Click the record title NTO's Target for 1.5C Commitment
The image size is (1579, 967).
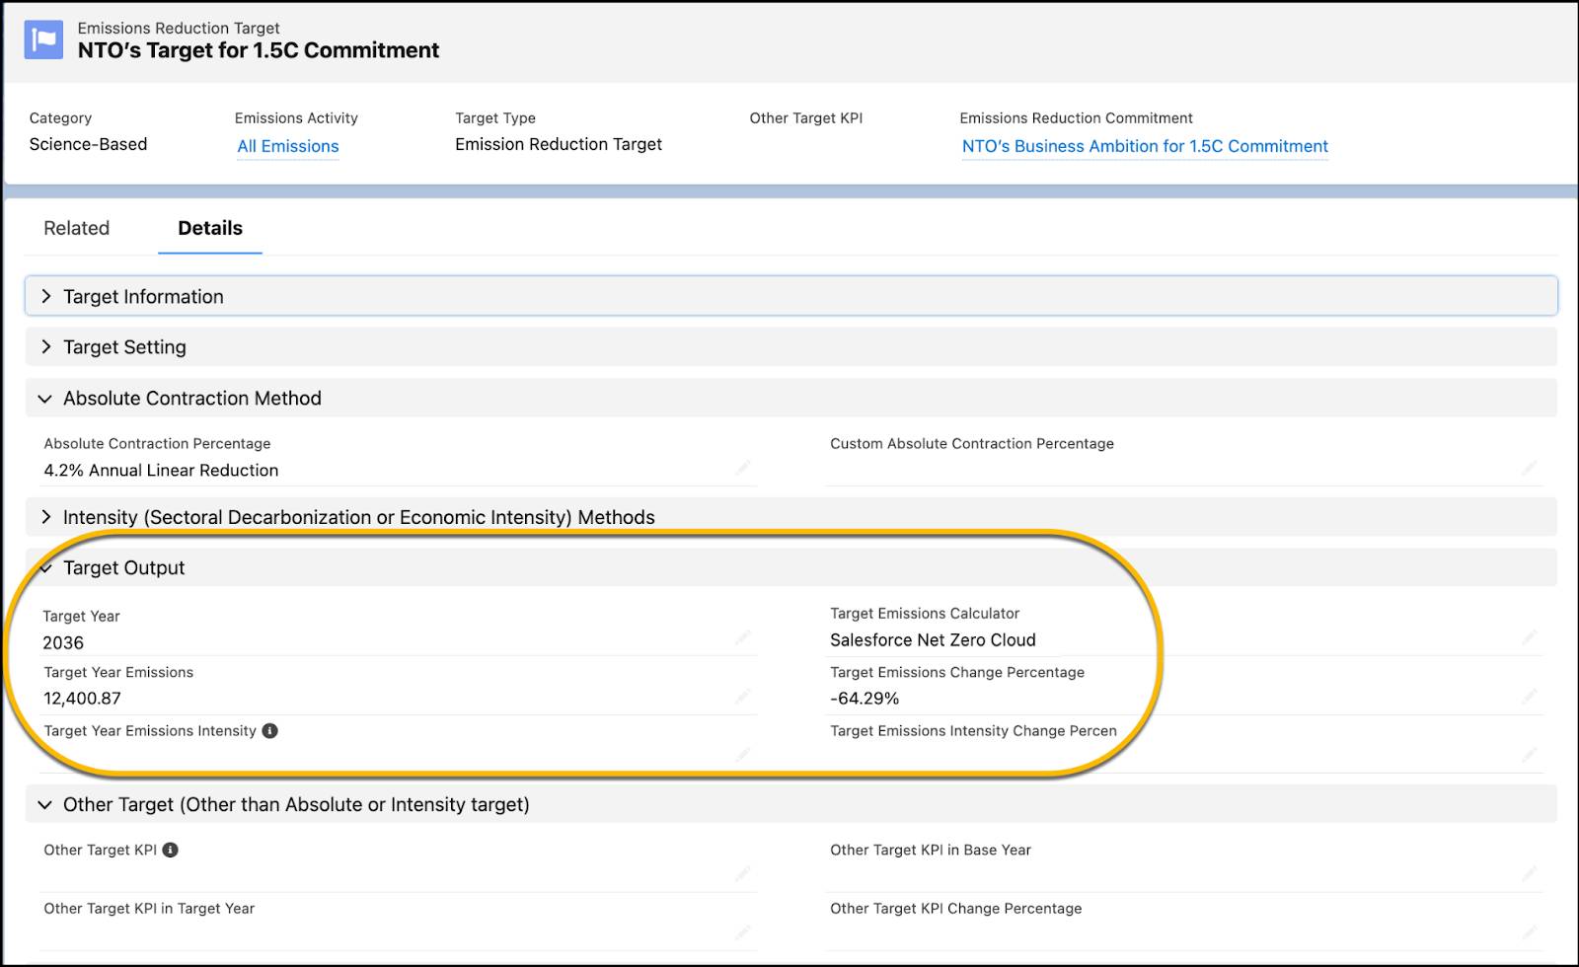pos(259,50)
